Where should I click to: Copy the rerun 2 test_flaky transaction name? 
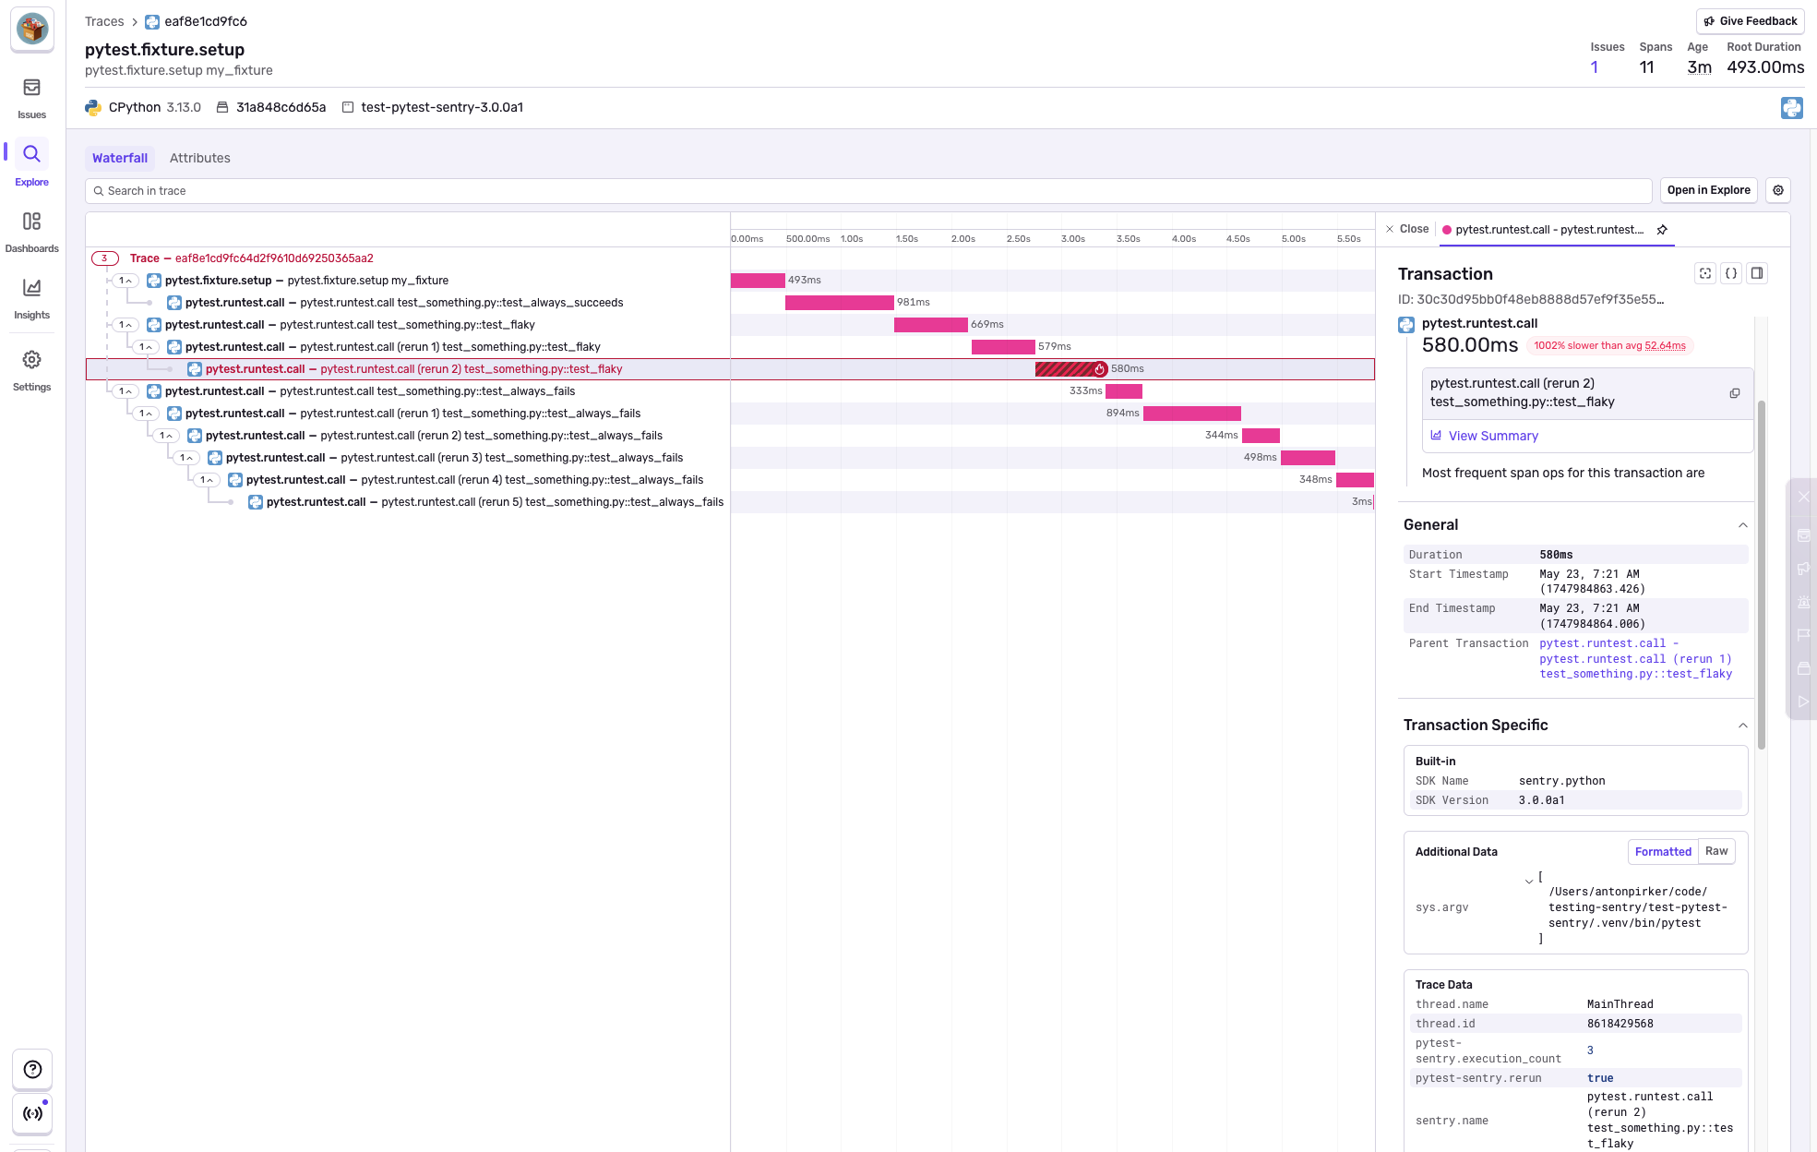pos(1735,393)
